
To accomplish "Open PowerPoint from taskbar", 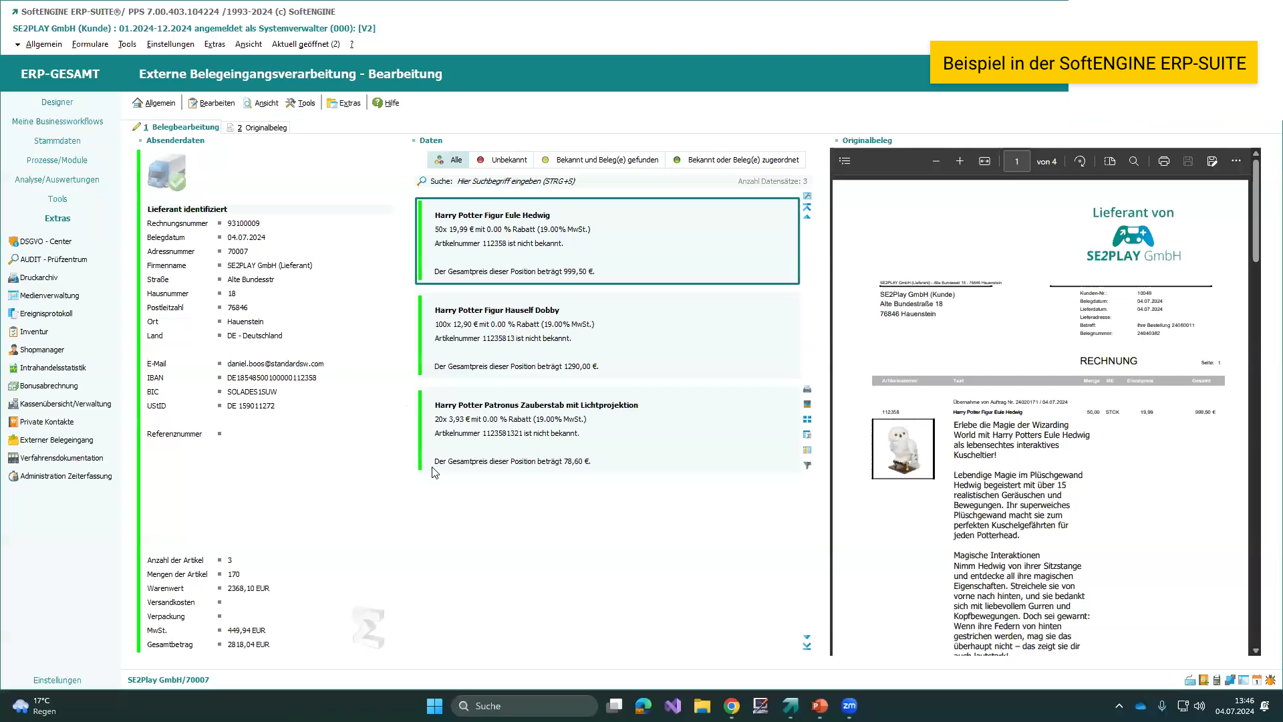I will coord(820,706).
